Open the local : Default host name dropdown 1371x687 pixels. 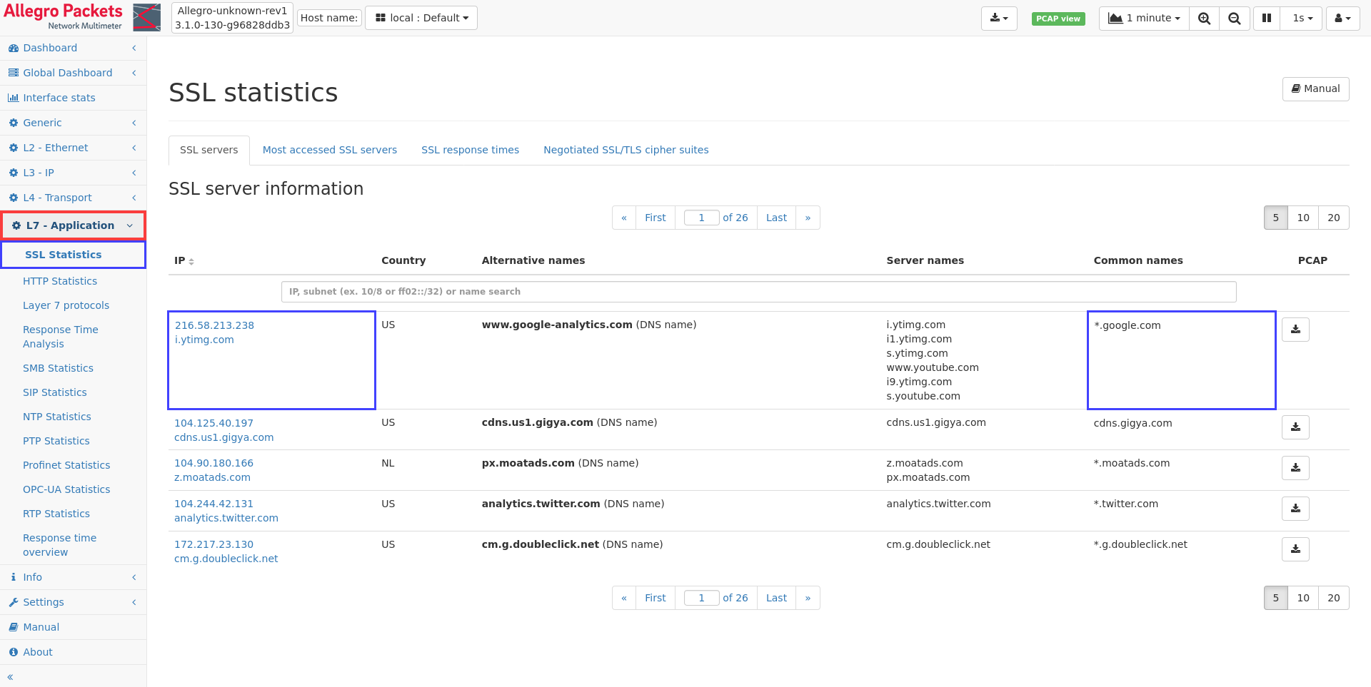pos(421,18)
